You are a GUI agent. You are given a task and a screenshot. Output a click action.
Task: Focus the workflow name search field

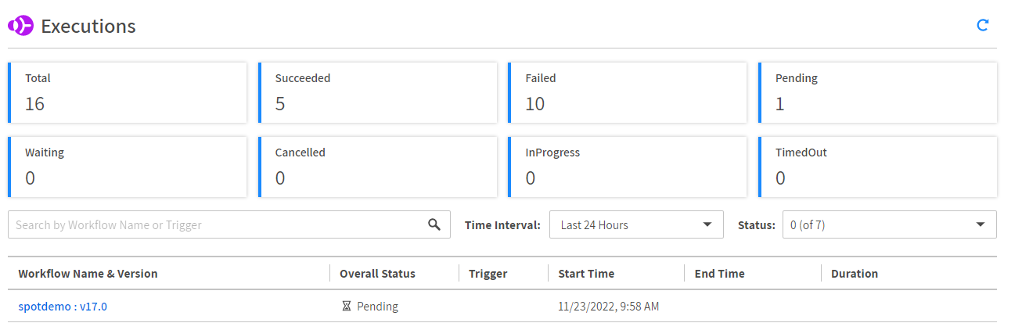[219, 224]
